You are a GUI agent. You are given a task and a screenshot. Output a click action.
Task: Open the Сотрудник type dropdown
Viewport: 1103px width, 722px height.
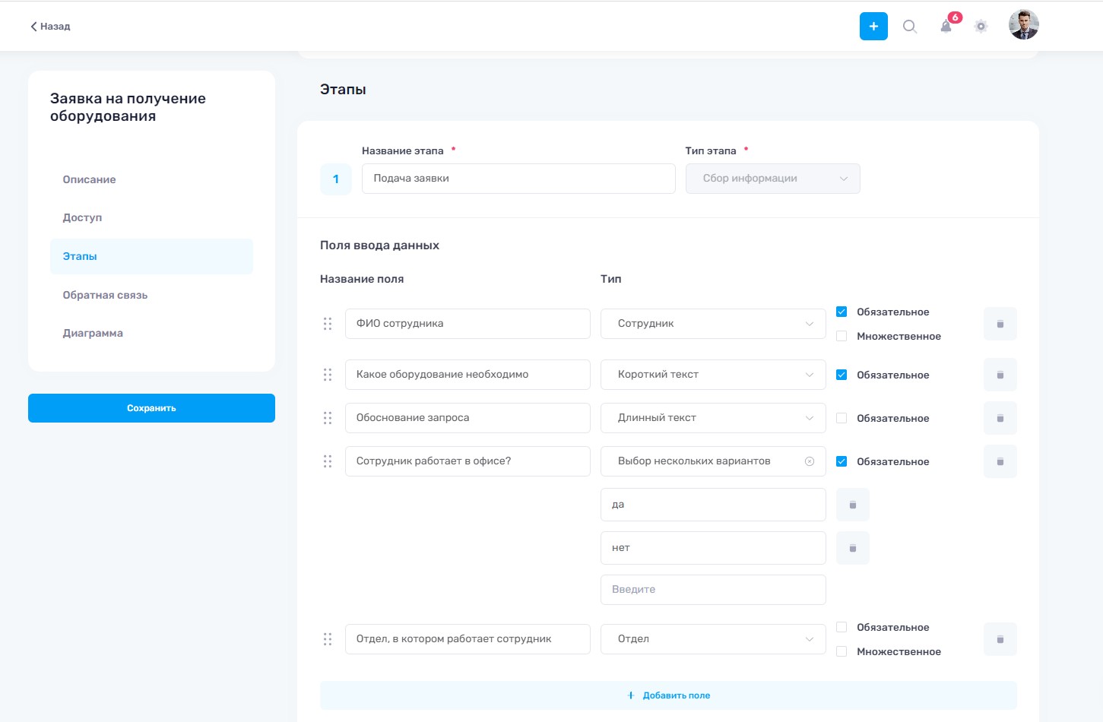[x=713, y=324]
